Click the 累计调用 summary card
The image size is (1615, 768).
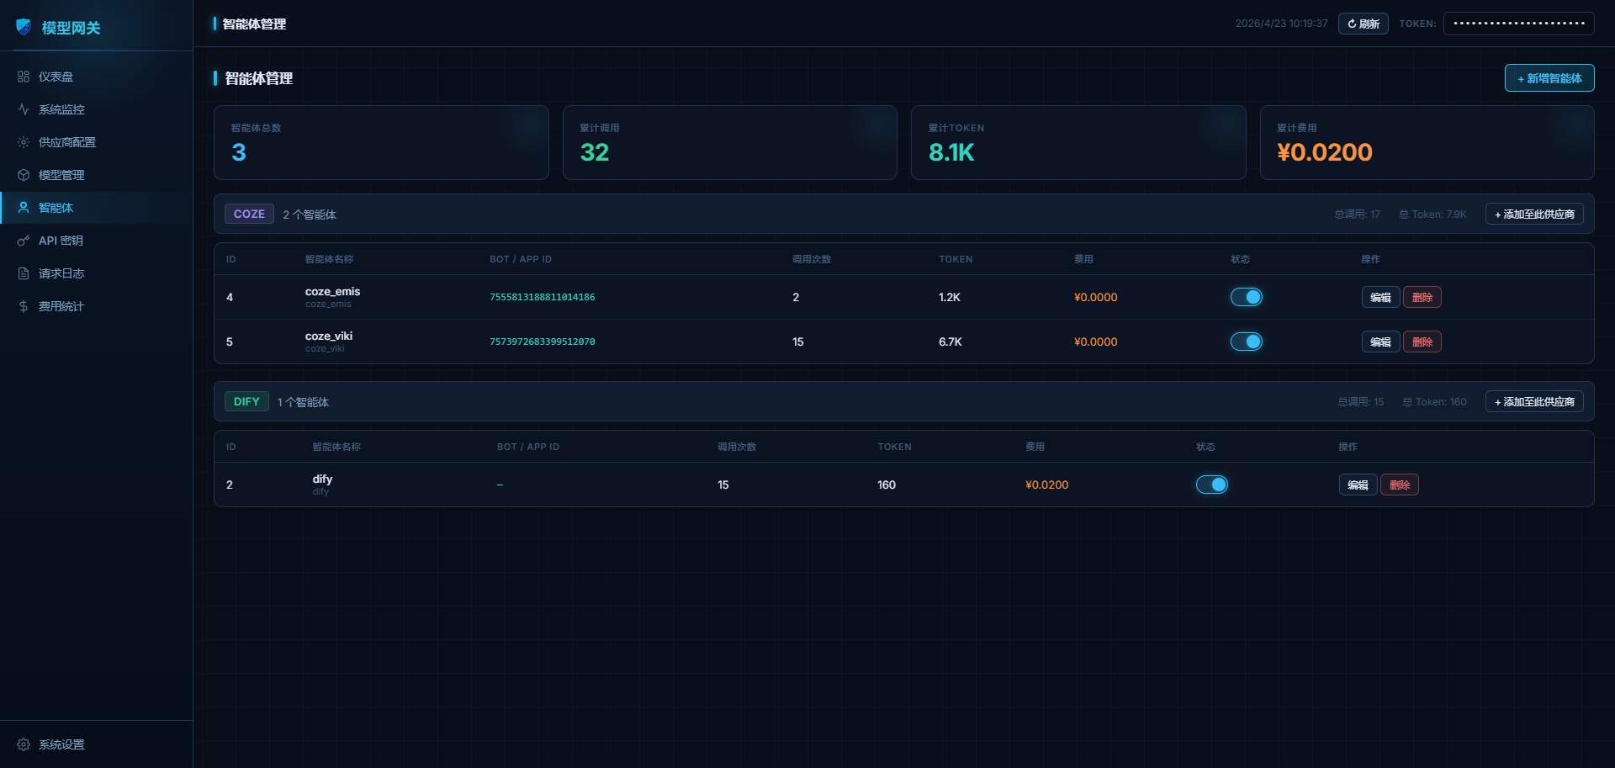coord(730,142)
